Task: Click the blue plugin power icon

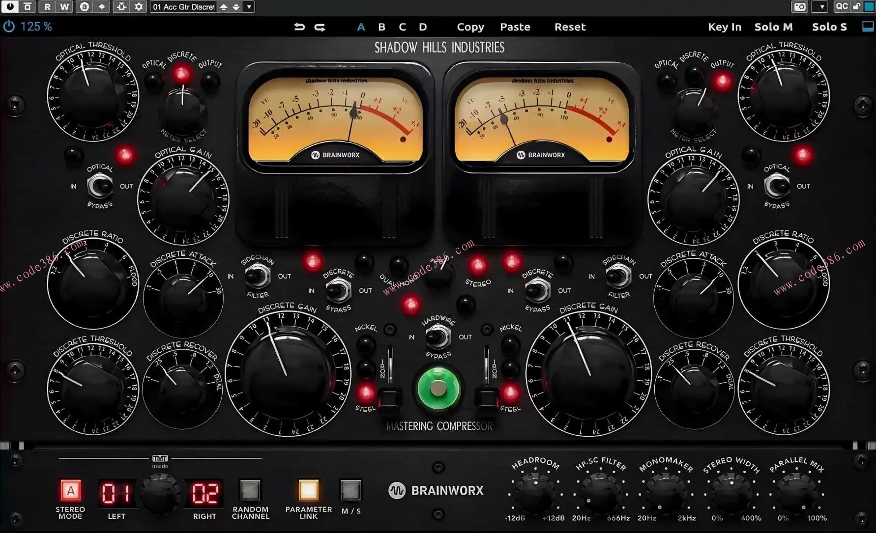Action: click(x=9, y=27)
